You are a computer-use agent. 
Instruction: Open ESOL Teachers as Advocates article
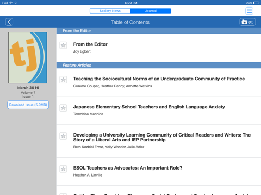[128, 168]
